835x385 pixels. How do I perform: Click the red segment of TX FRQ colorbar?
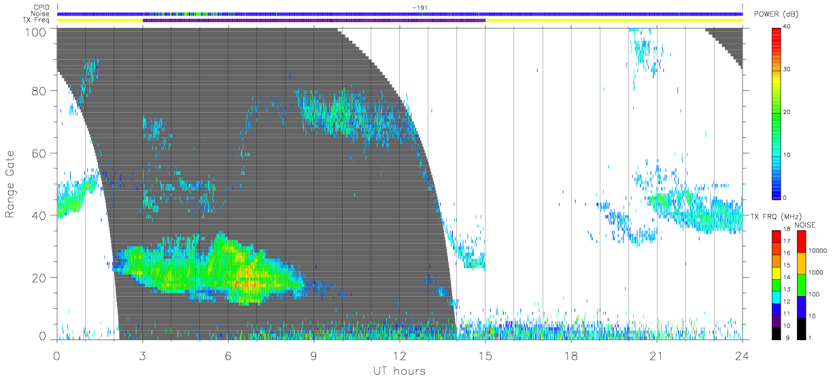pos(777,235)
